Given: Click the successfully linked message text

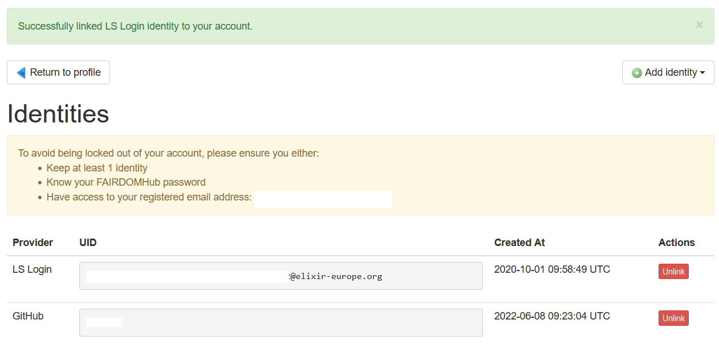Looking at the screenshot, I should [x=135, y=26].
